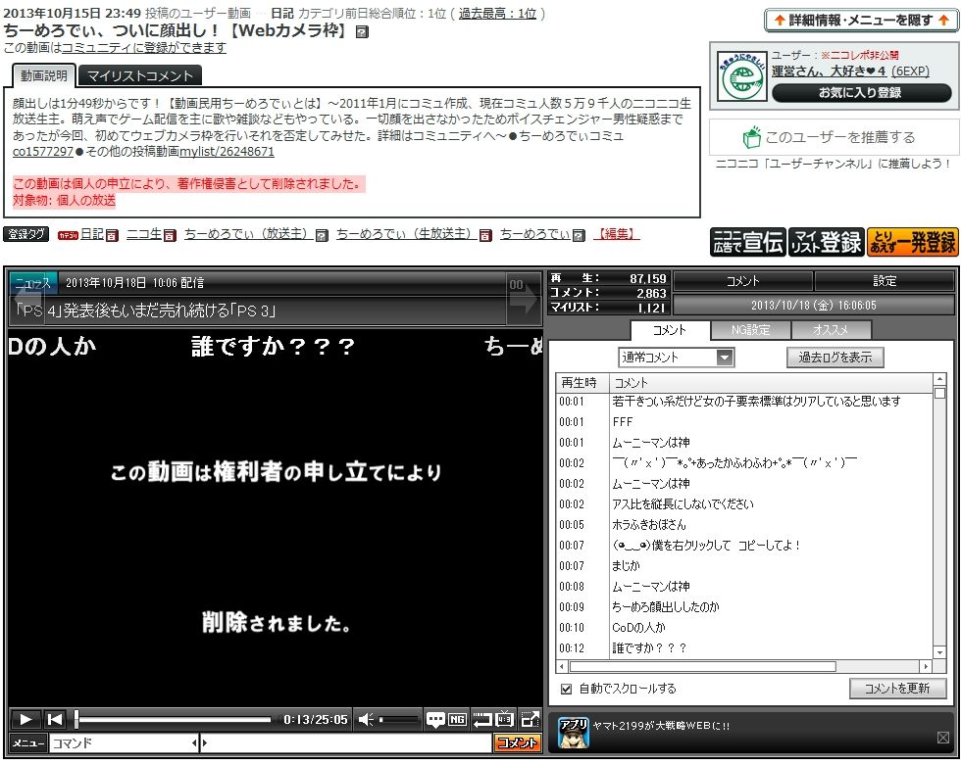Enter fullscreen mode icon
The height and width of the screenshot is (765, 961).
pyautogui.click(x=530, y=719)
